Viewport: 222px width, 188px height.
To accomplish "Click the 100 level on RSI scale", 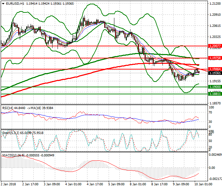I will click(211, 108).
